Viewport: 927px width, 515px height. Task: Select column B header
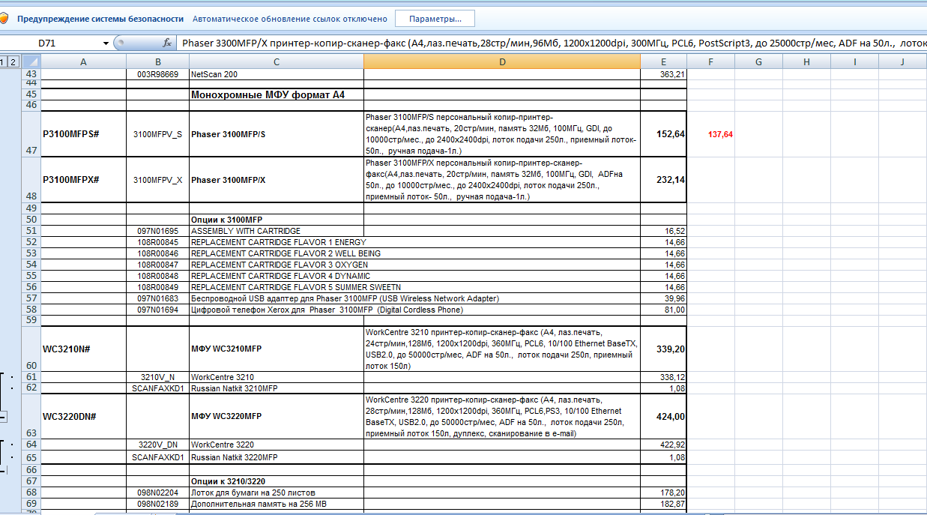click(157, 61)
